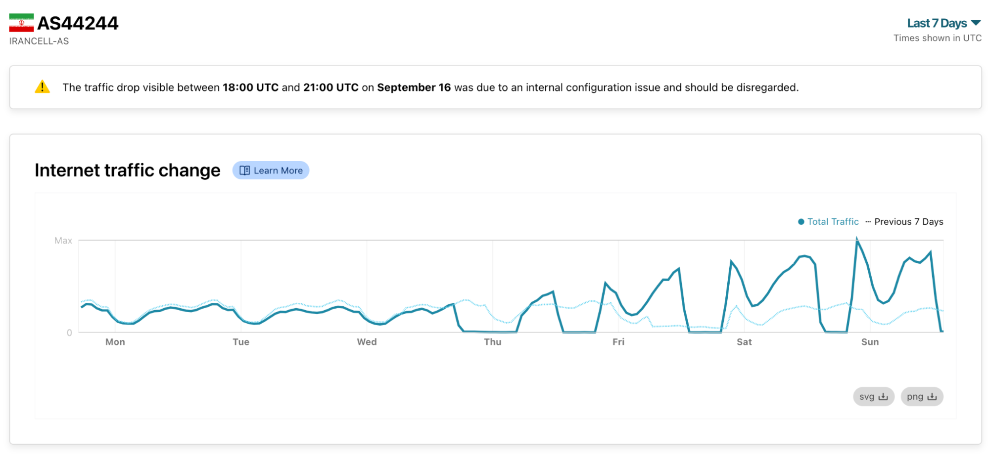989x456 pixels.
Task: Click the yellow warning triangle icon
Action: tap(43, 87)
